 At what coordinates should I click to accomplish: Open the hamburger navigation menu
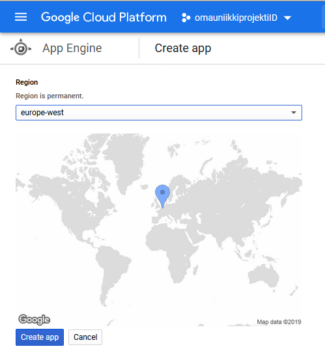[21, 17]
